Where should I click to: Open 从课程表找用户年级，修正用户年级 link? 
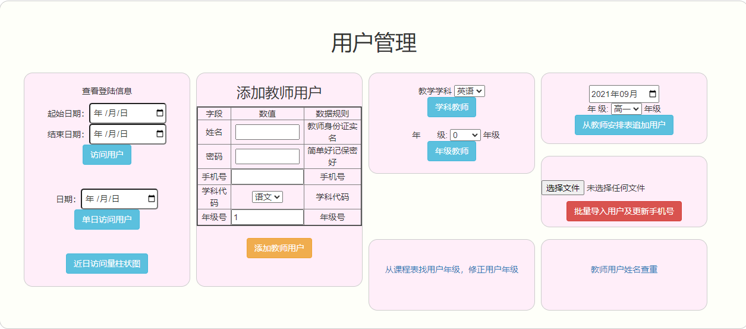[452, 270]
